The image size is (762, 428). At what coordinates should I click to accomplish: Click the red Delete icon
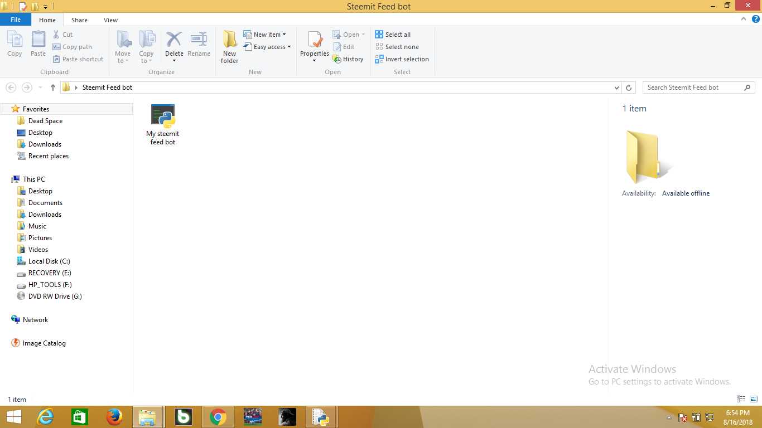pyautogui.click(x=174, y=39)
